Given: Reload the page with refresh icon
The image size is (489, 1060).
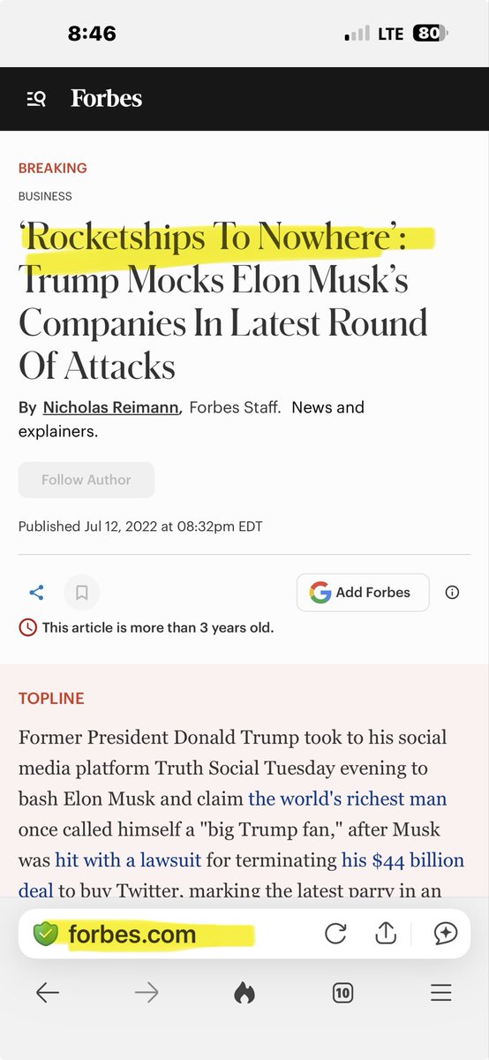Looking at the screenshot, I should pyautogui.click(x=335, y=934).
